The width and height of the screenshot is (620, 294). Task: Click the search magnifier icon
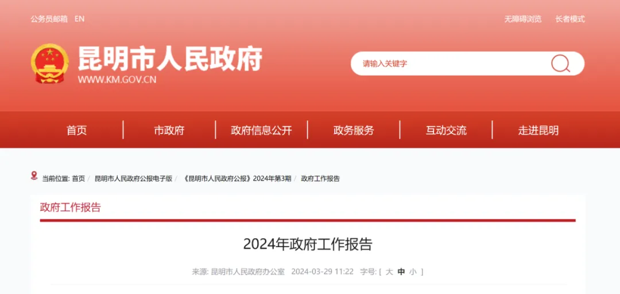pyautogui.click(x=560, y=64)
